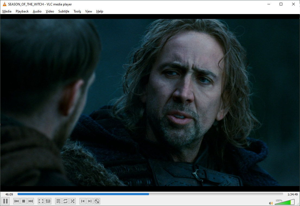Stop playback with the stop button
The height and width of the screenshot is (206, 300).
point(24,201)
